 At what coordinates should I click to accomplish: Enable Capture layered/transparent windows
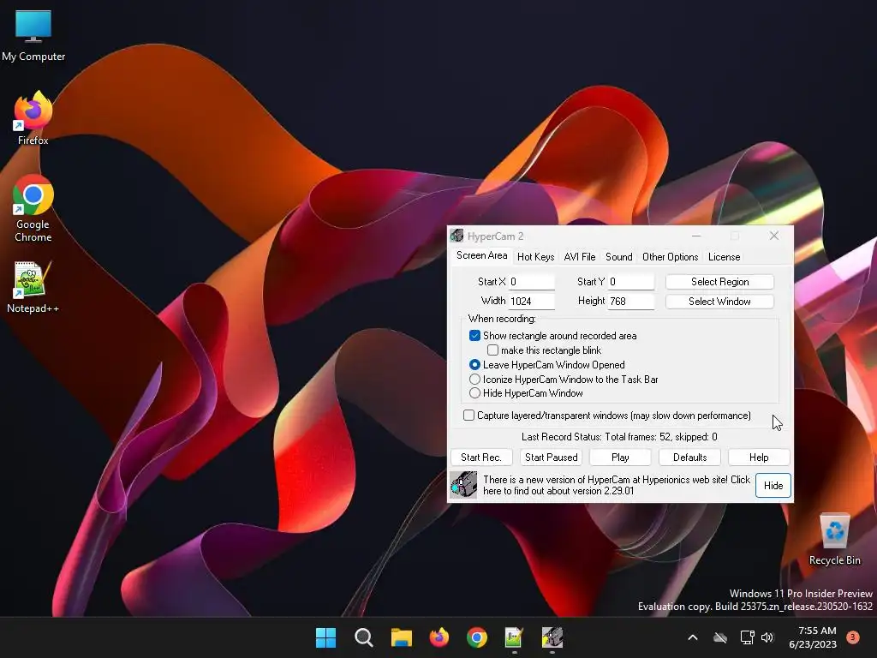click(x=468, y=416)
